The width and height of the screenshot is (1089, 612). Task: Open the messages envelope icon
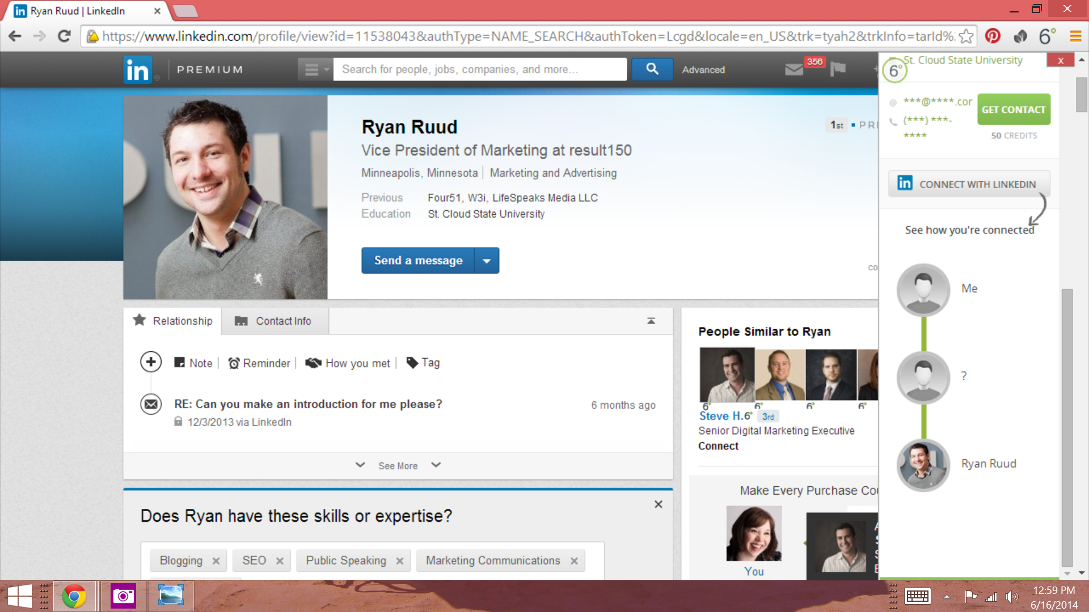pos(794,69)
